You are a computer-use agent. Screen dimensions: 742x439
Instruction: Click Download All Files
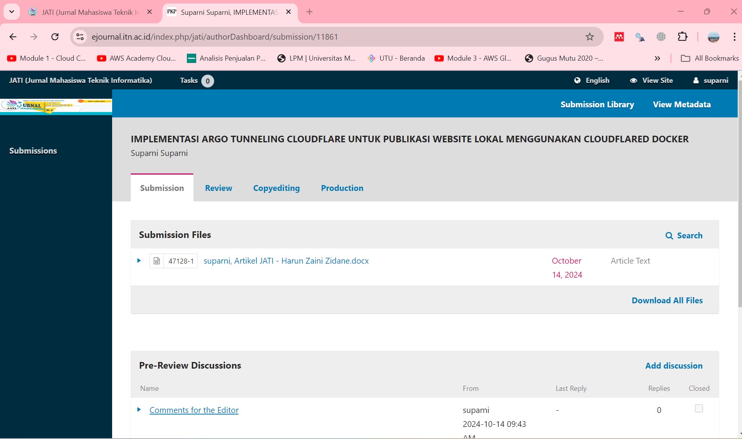(667, 300)
